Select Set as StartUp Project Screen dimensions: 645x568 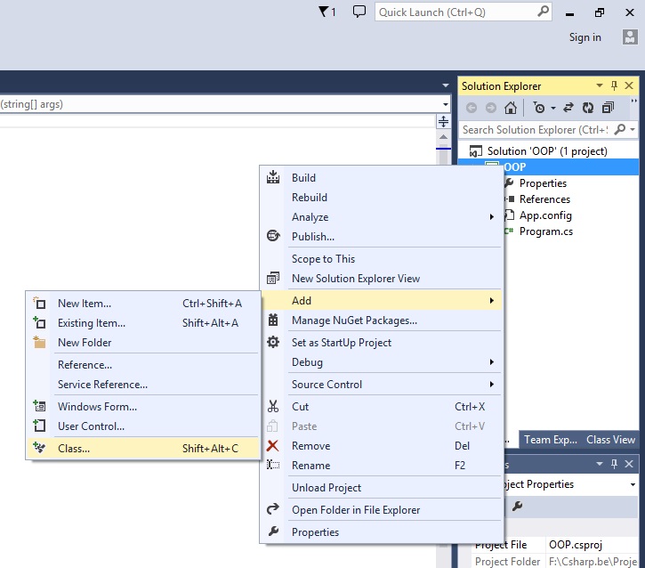pos(381,343)
